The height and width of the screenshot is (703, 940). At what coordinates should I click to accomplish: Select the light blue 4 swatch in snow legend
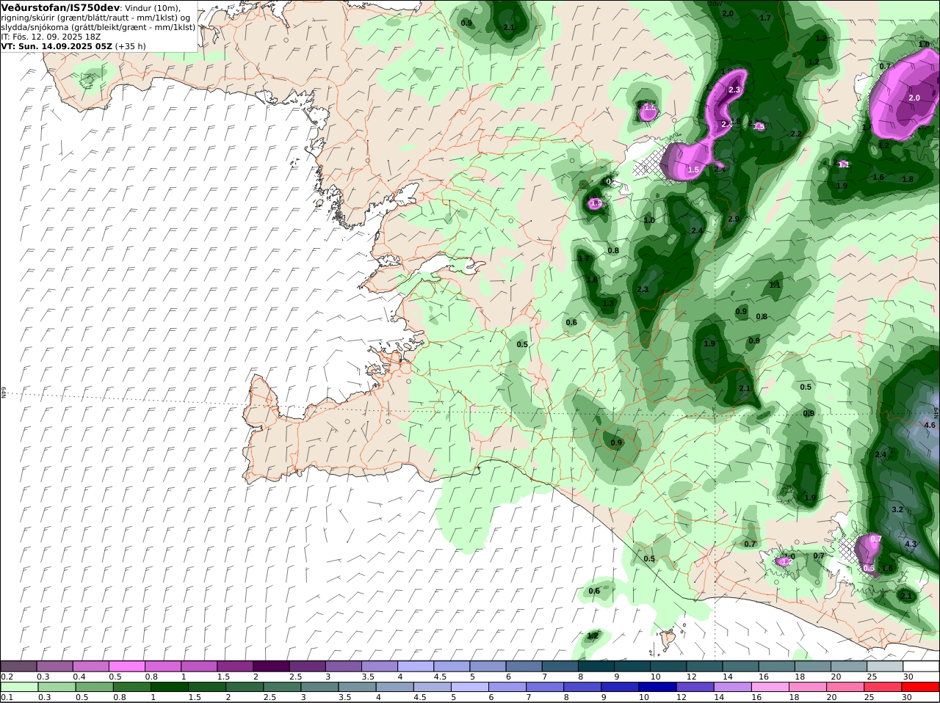click(416, 666)
